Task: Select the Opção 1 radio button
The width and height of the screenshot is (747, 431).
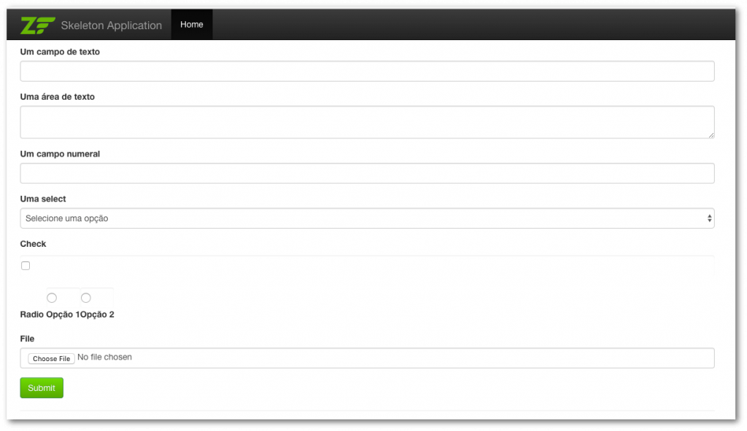Action: click(52, 298)
